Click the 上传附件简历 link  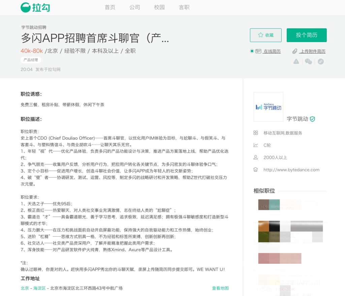pyautogui.click(x=312, y=51)
